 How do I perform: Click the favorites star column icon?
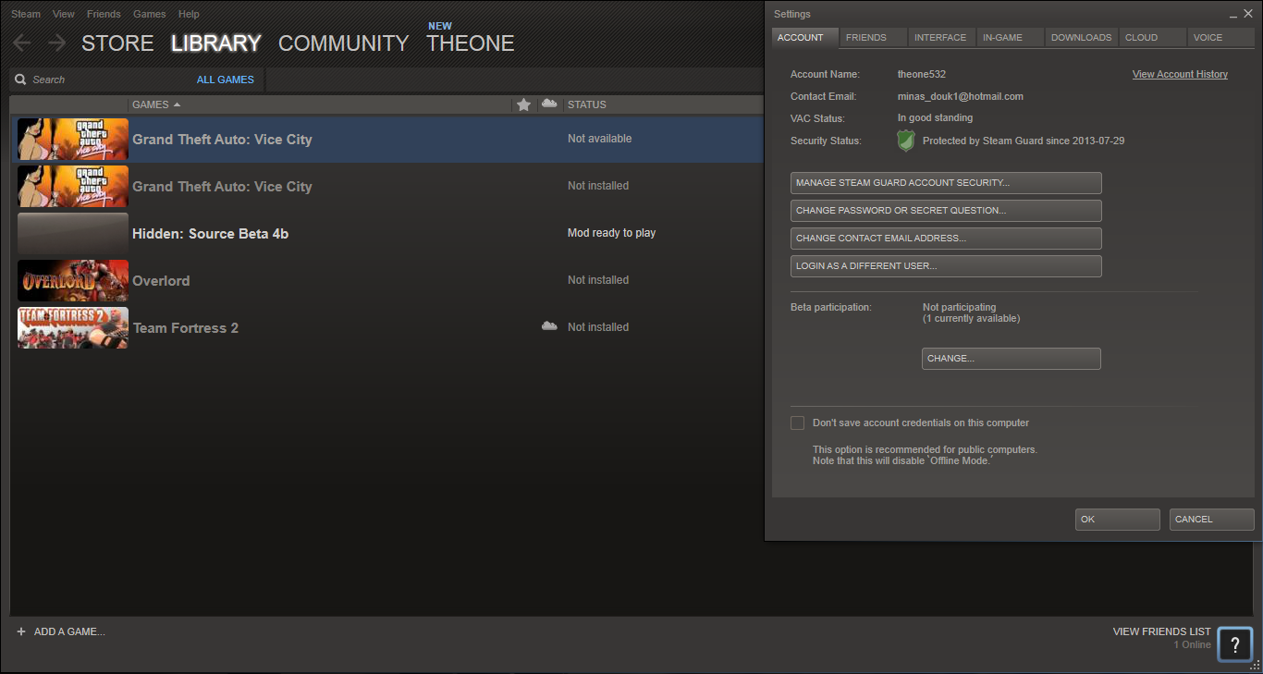click(x=523, y=104)
